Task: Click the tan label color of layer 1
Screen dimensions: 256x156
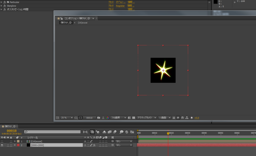Action: (18, 141)
